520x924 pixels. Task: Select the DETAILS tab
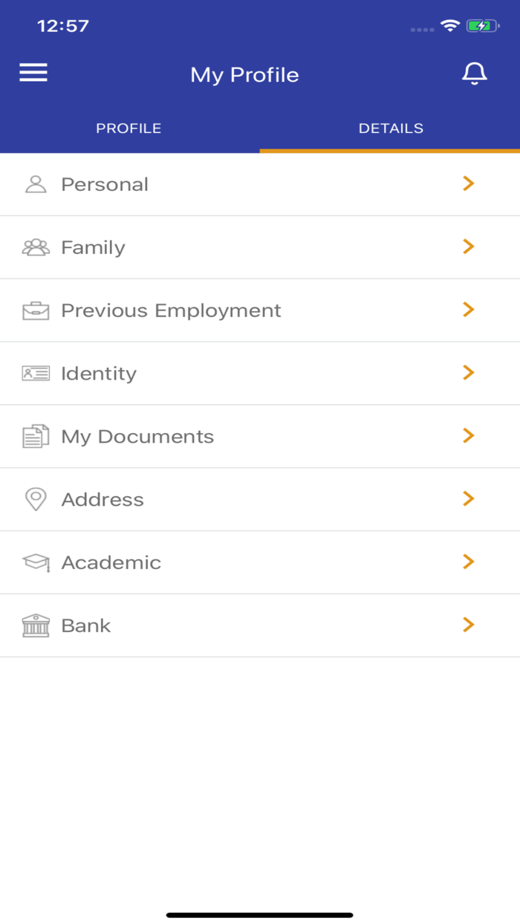tap(391, 128)
